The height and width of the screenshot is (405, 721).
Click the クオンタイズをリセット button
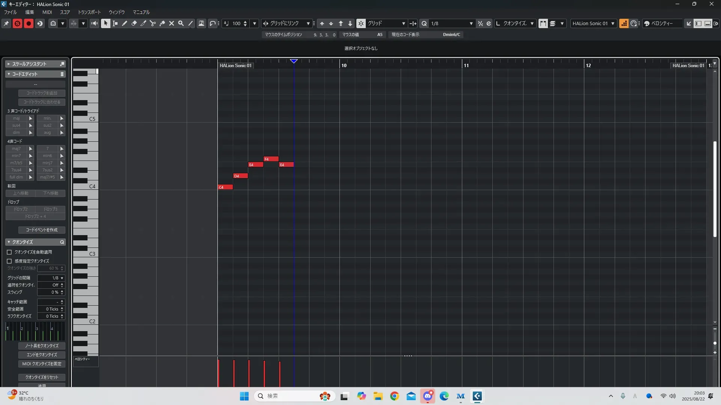[42, 377]
